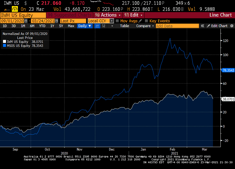Image resolution: width=235 pixels, height=169 pixels.
Task: Click the Line Chart title text
Action: tap(221, 15)
